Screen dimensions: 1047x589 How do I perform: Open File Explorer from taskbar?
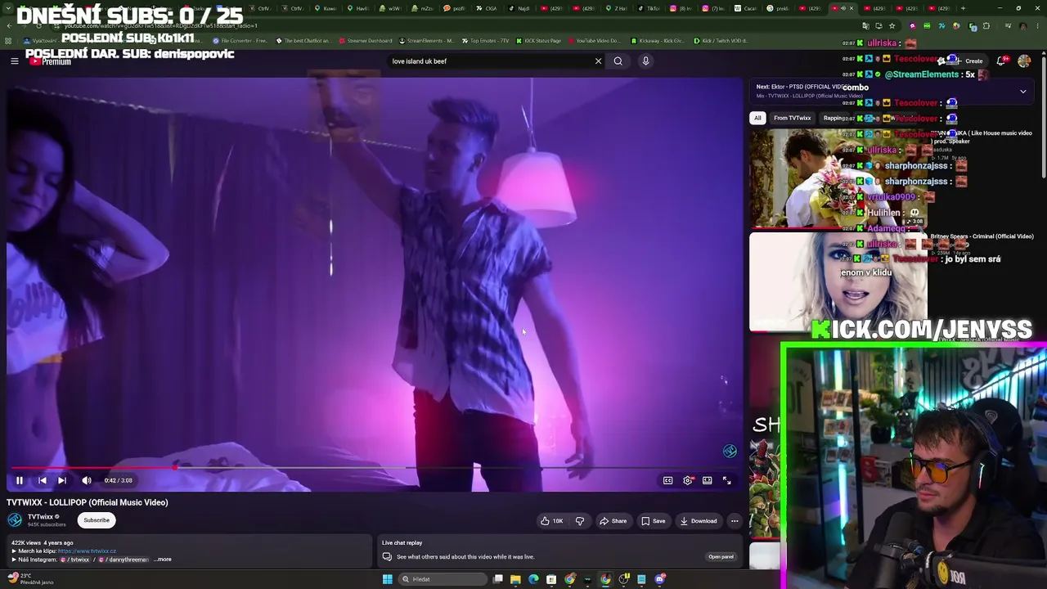pyautogui.click(x=515, y=579)
